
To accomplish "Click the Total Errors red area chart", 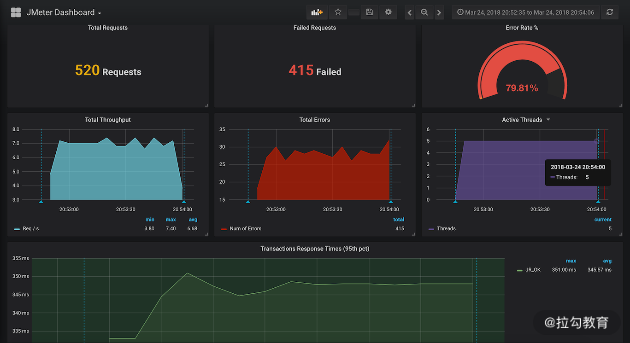I will 324,170.
